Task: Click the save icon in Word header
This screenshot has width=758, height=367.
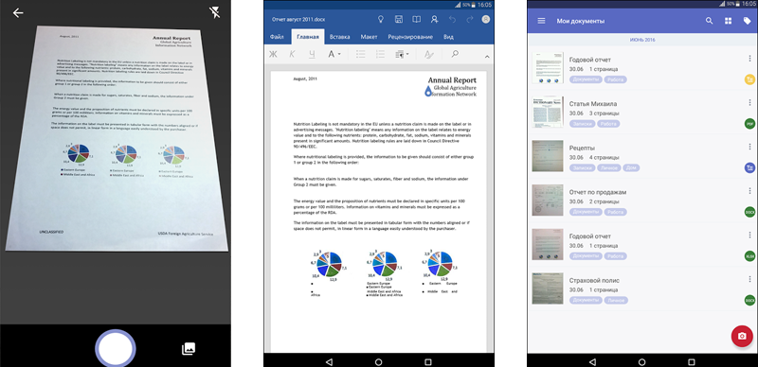Action: click(x=399, y=20)
